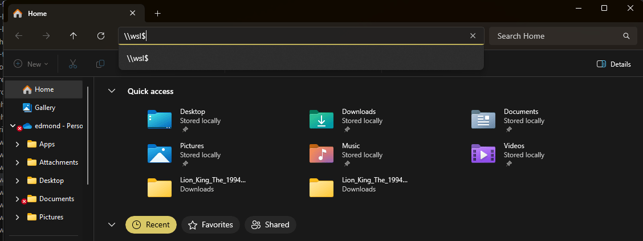
Task: Select the sidebar Pictures folder
Action: pos(45,217)
